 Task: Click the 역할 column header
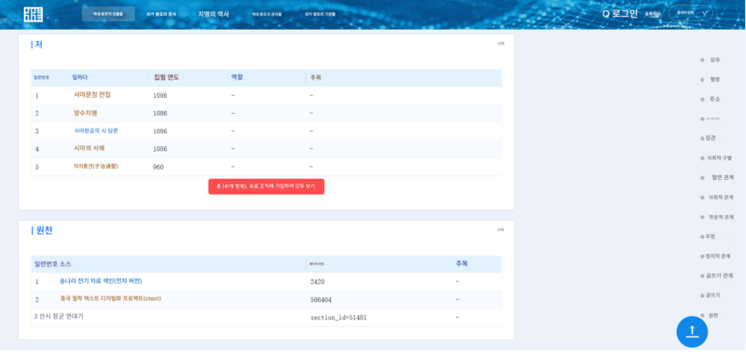tap(237, 77)
